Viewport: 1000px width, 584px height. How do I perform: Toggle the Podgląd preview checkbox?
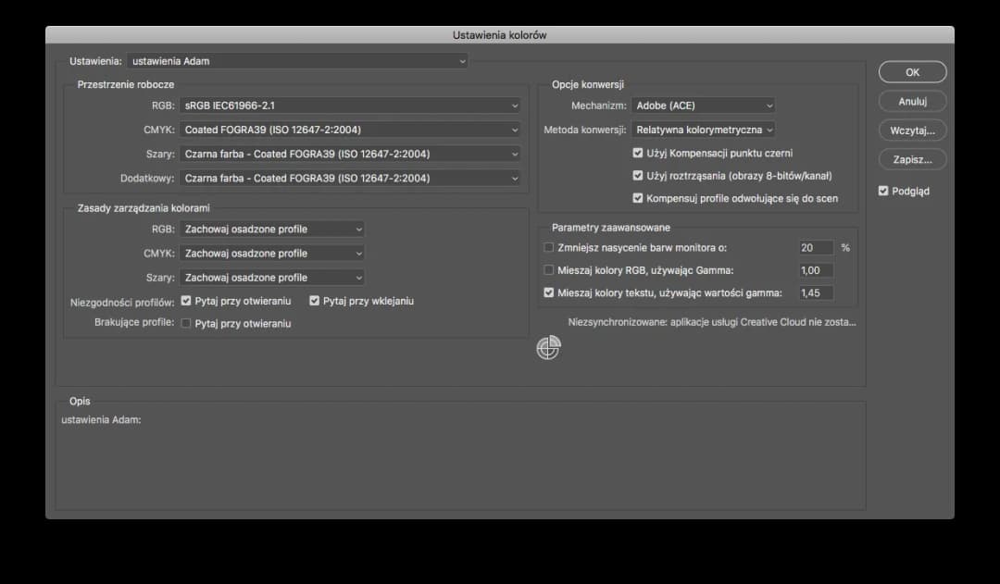(x=883, y=191)
